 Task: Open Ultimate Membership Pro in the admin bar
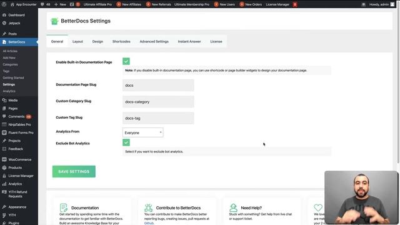192,4
